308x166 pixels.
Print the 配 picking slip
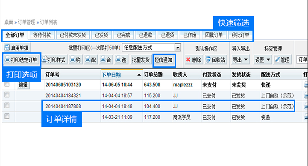[91, 60]
